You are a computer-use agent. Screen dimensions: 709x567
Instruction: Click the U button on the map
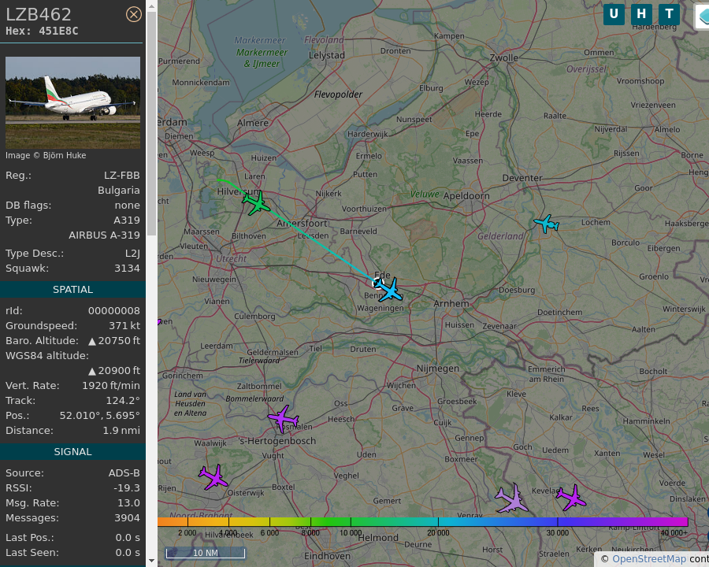[x=614, y=14]
